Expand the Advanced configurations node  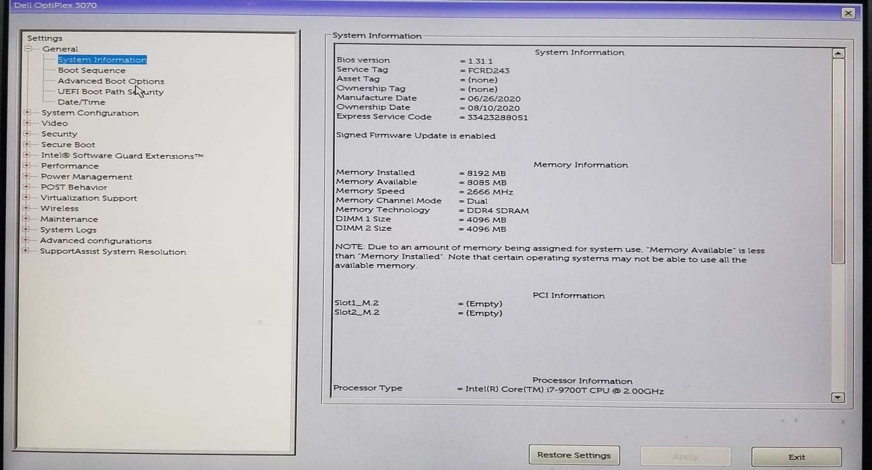click(27, 240)
